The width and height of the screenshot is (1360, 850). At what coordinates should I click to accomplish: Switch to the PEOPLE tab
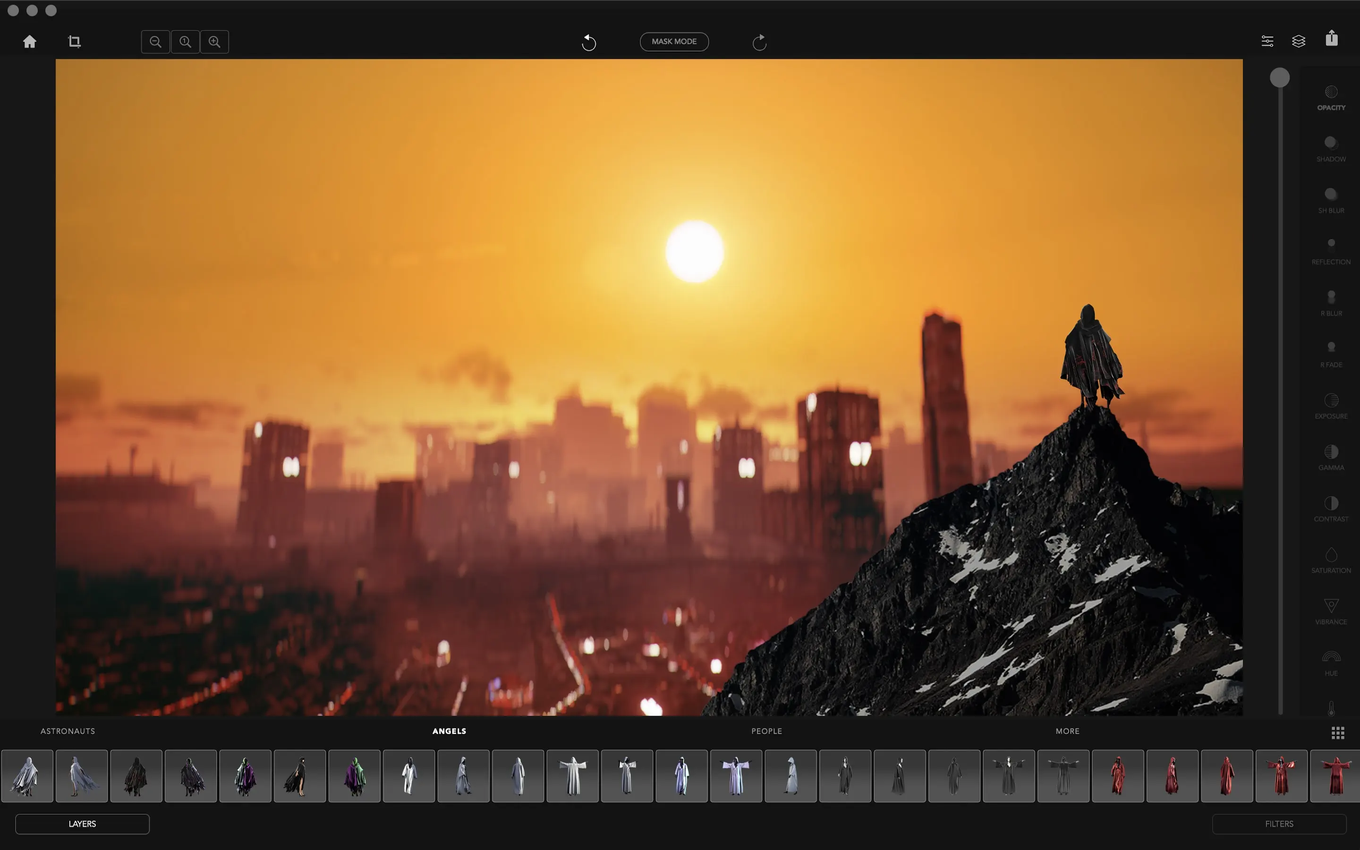pos(766,731)
